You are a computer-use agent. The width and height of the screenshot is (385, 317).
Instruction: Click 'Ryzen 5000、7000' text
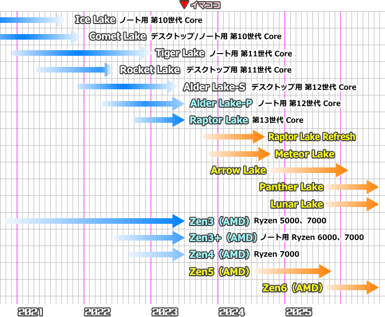point(290,220)
